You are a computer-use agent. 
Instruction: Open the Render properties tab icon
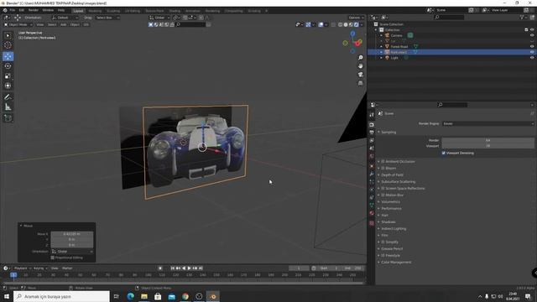pos(372,125)
